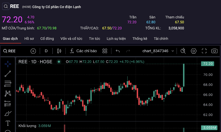Select the trend line drawing tool

(x=8, y=74)
